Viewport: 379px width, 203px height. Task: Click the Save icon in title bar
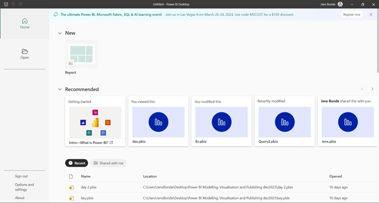(x=6, y=4)
